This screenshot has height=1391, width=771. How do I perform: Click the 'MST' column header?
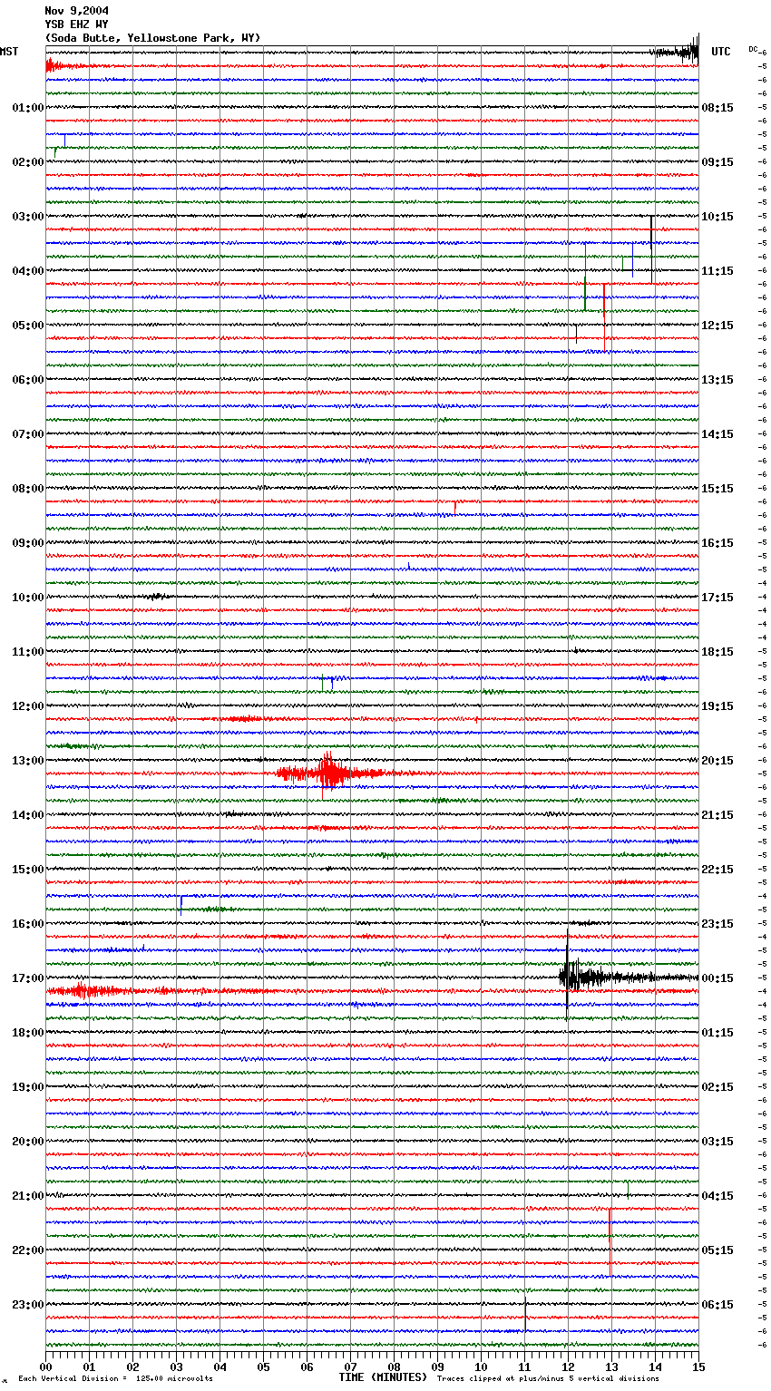pyautogui.click(x=9, y=52)
